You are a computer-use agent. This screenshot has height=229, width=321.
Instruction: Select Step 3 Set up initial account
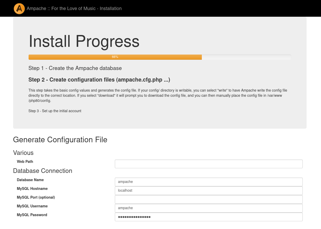(55, 111)
